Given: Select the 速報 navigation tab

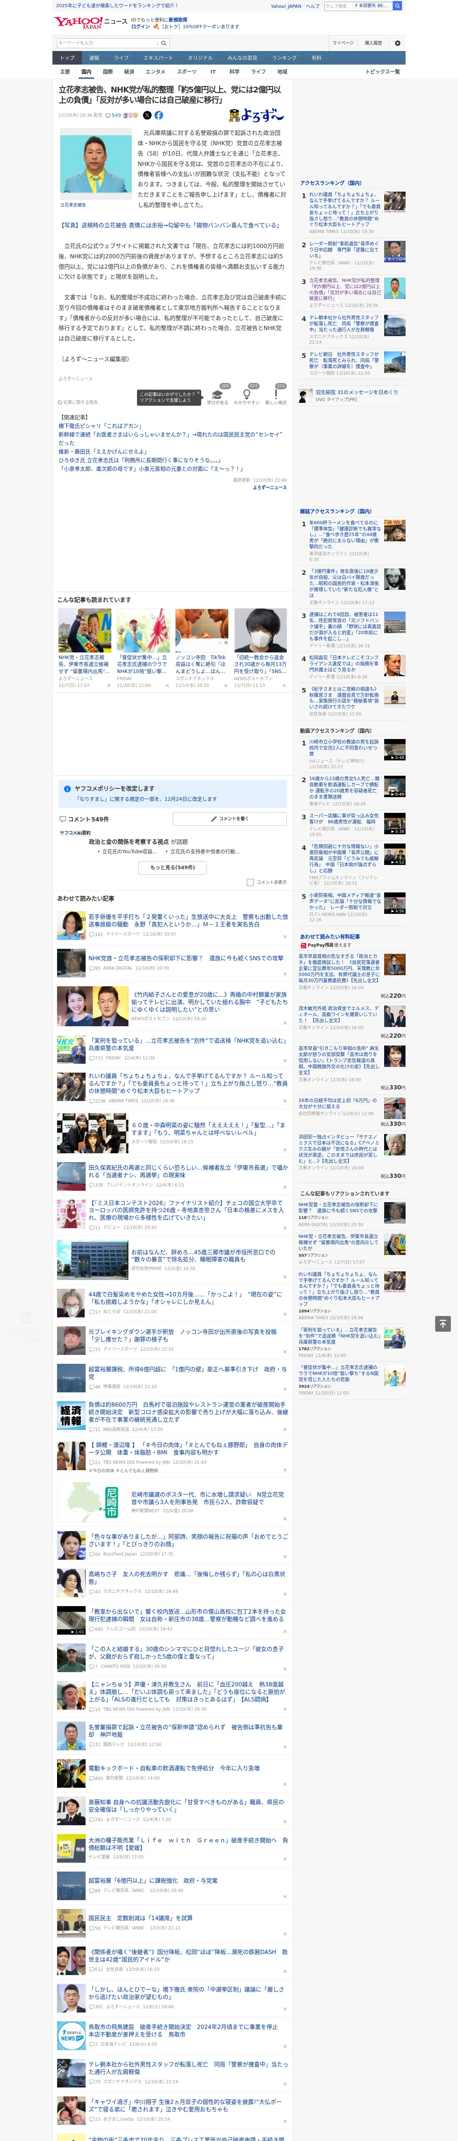Looking at the screenshot, I should [94, 58].
